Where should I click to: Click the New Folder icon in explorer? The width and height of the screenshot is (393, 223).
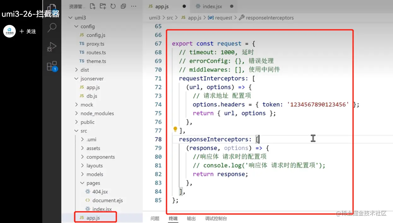103,6
